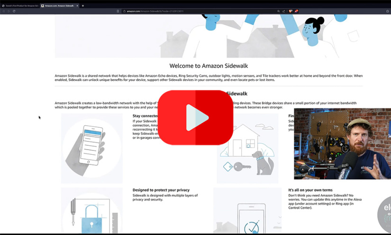Click paragraph starting 'Amazon Sidewalk is a shared network'
Image resolution: width=391 pixels, height=235 pixels.
[x=209, y=78]
